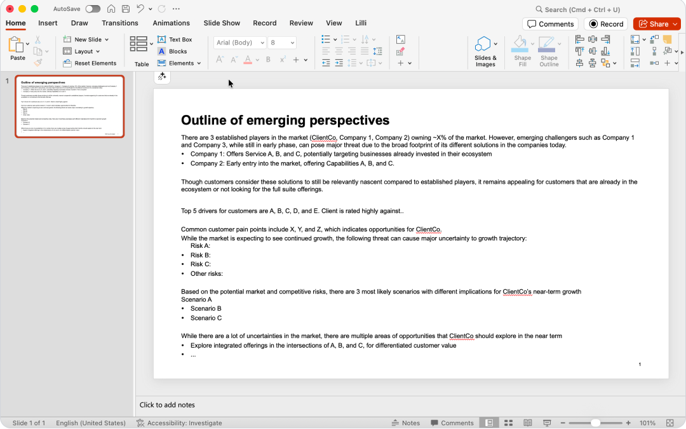This screenshot has width=686, height=429.
Task: Open Reading view in status bar
Action: tap(528, 423)
